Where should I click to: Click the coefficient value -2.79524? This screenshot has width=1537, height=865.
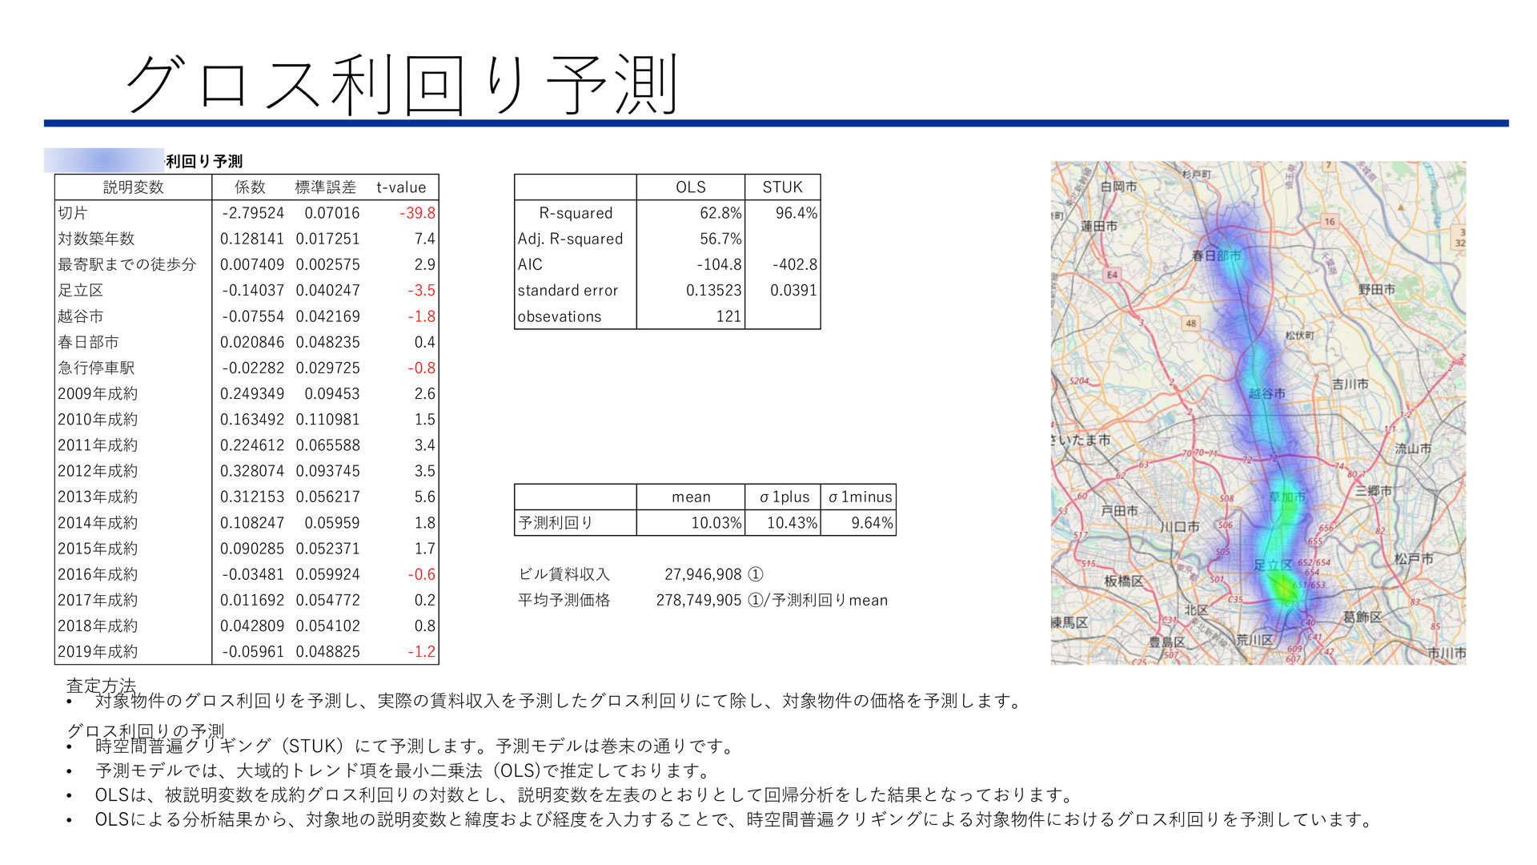[253, 213]
